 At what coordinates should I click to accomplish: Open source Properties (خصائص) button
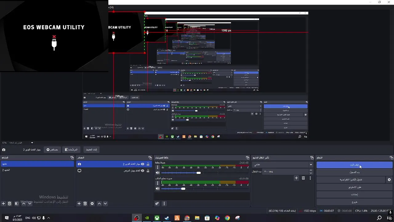pyautogui.click(x=52, y=150)
